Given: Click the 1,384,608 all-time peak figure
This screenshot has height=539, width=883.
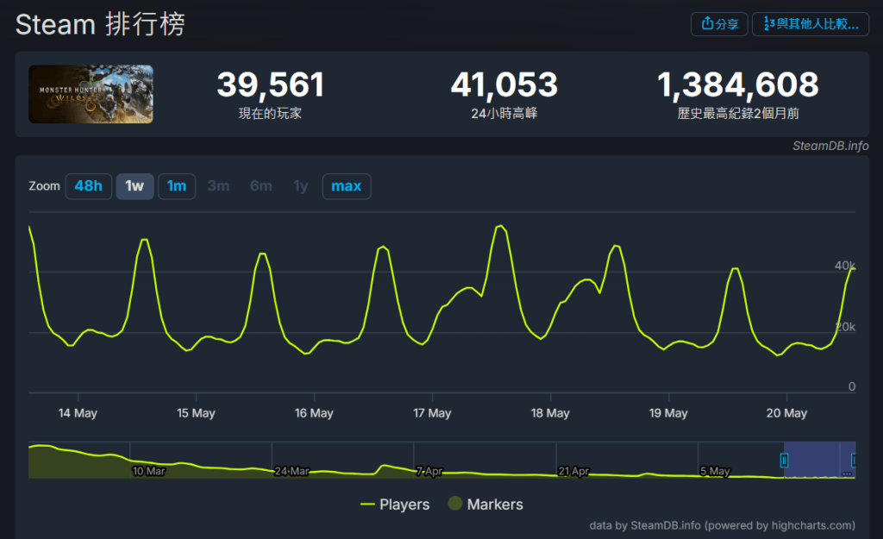Looking at the screenshot, I should pyautogui.click(x=738, y=85).
